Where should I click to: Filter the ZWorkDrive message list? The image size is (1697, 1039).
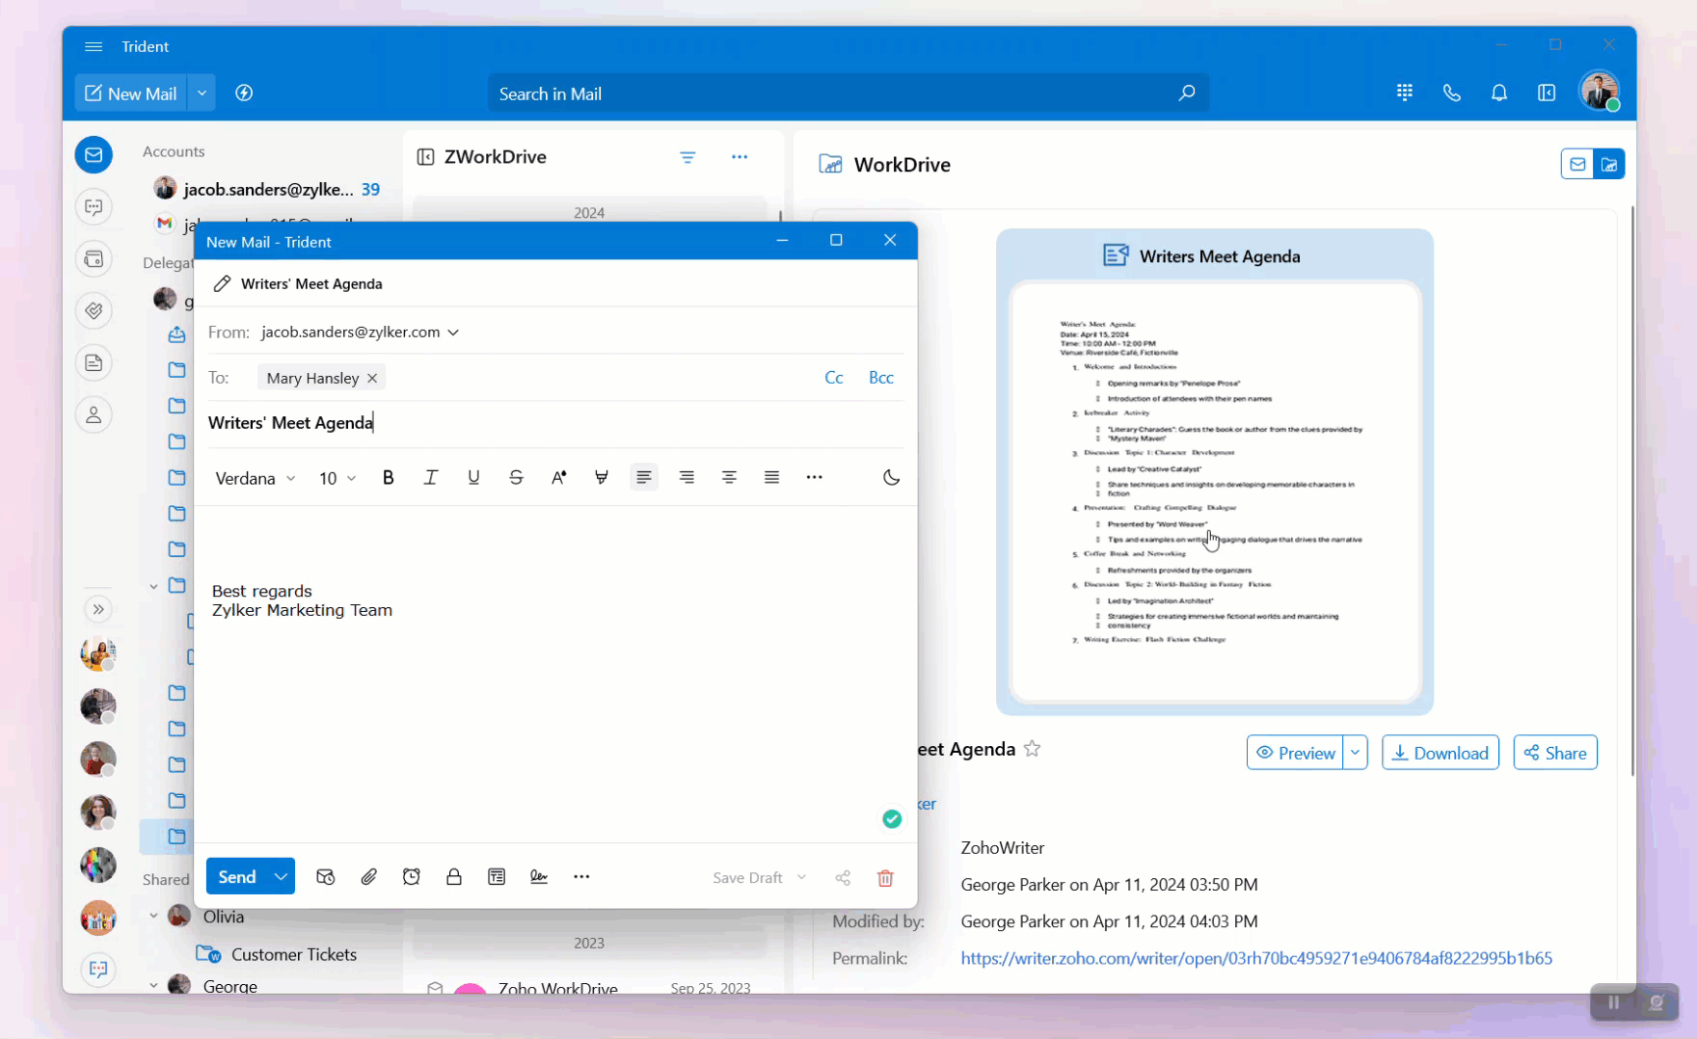click(687, 157)
